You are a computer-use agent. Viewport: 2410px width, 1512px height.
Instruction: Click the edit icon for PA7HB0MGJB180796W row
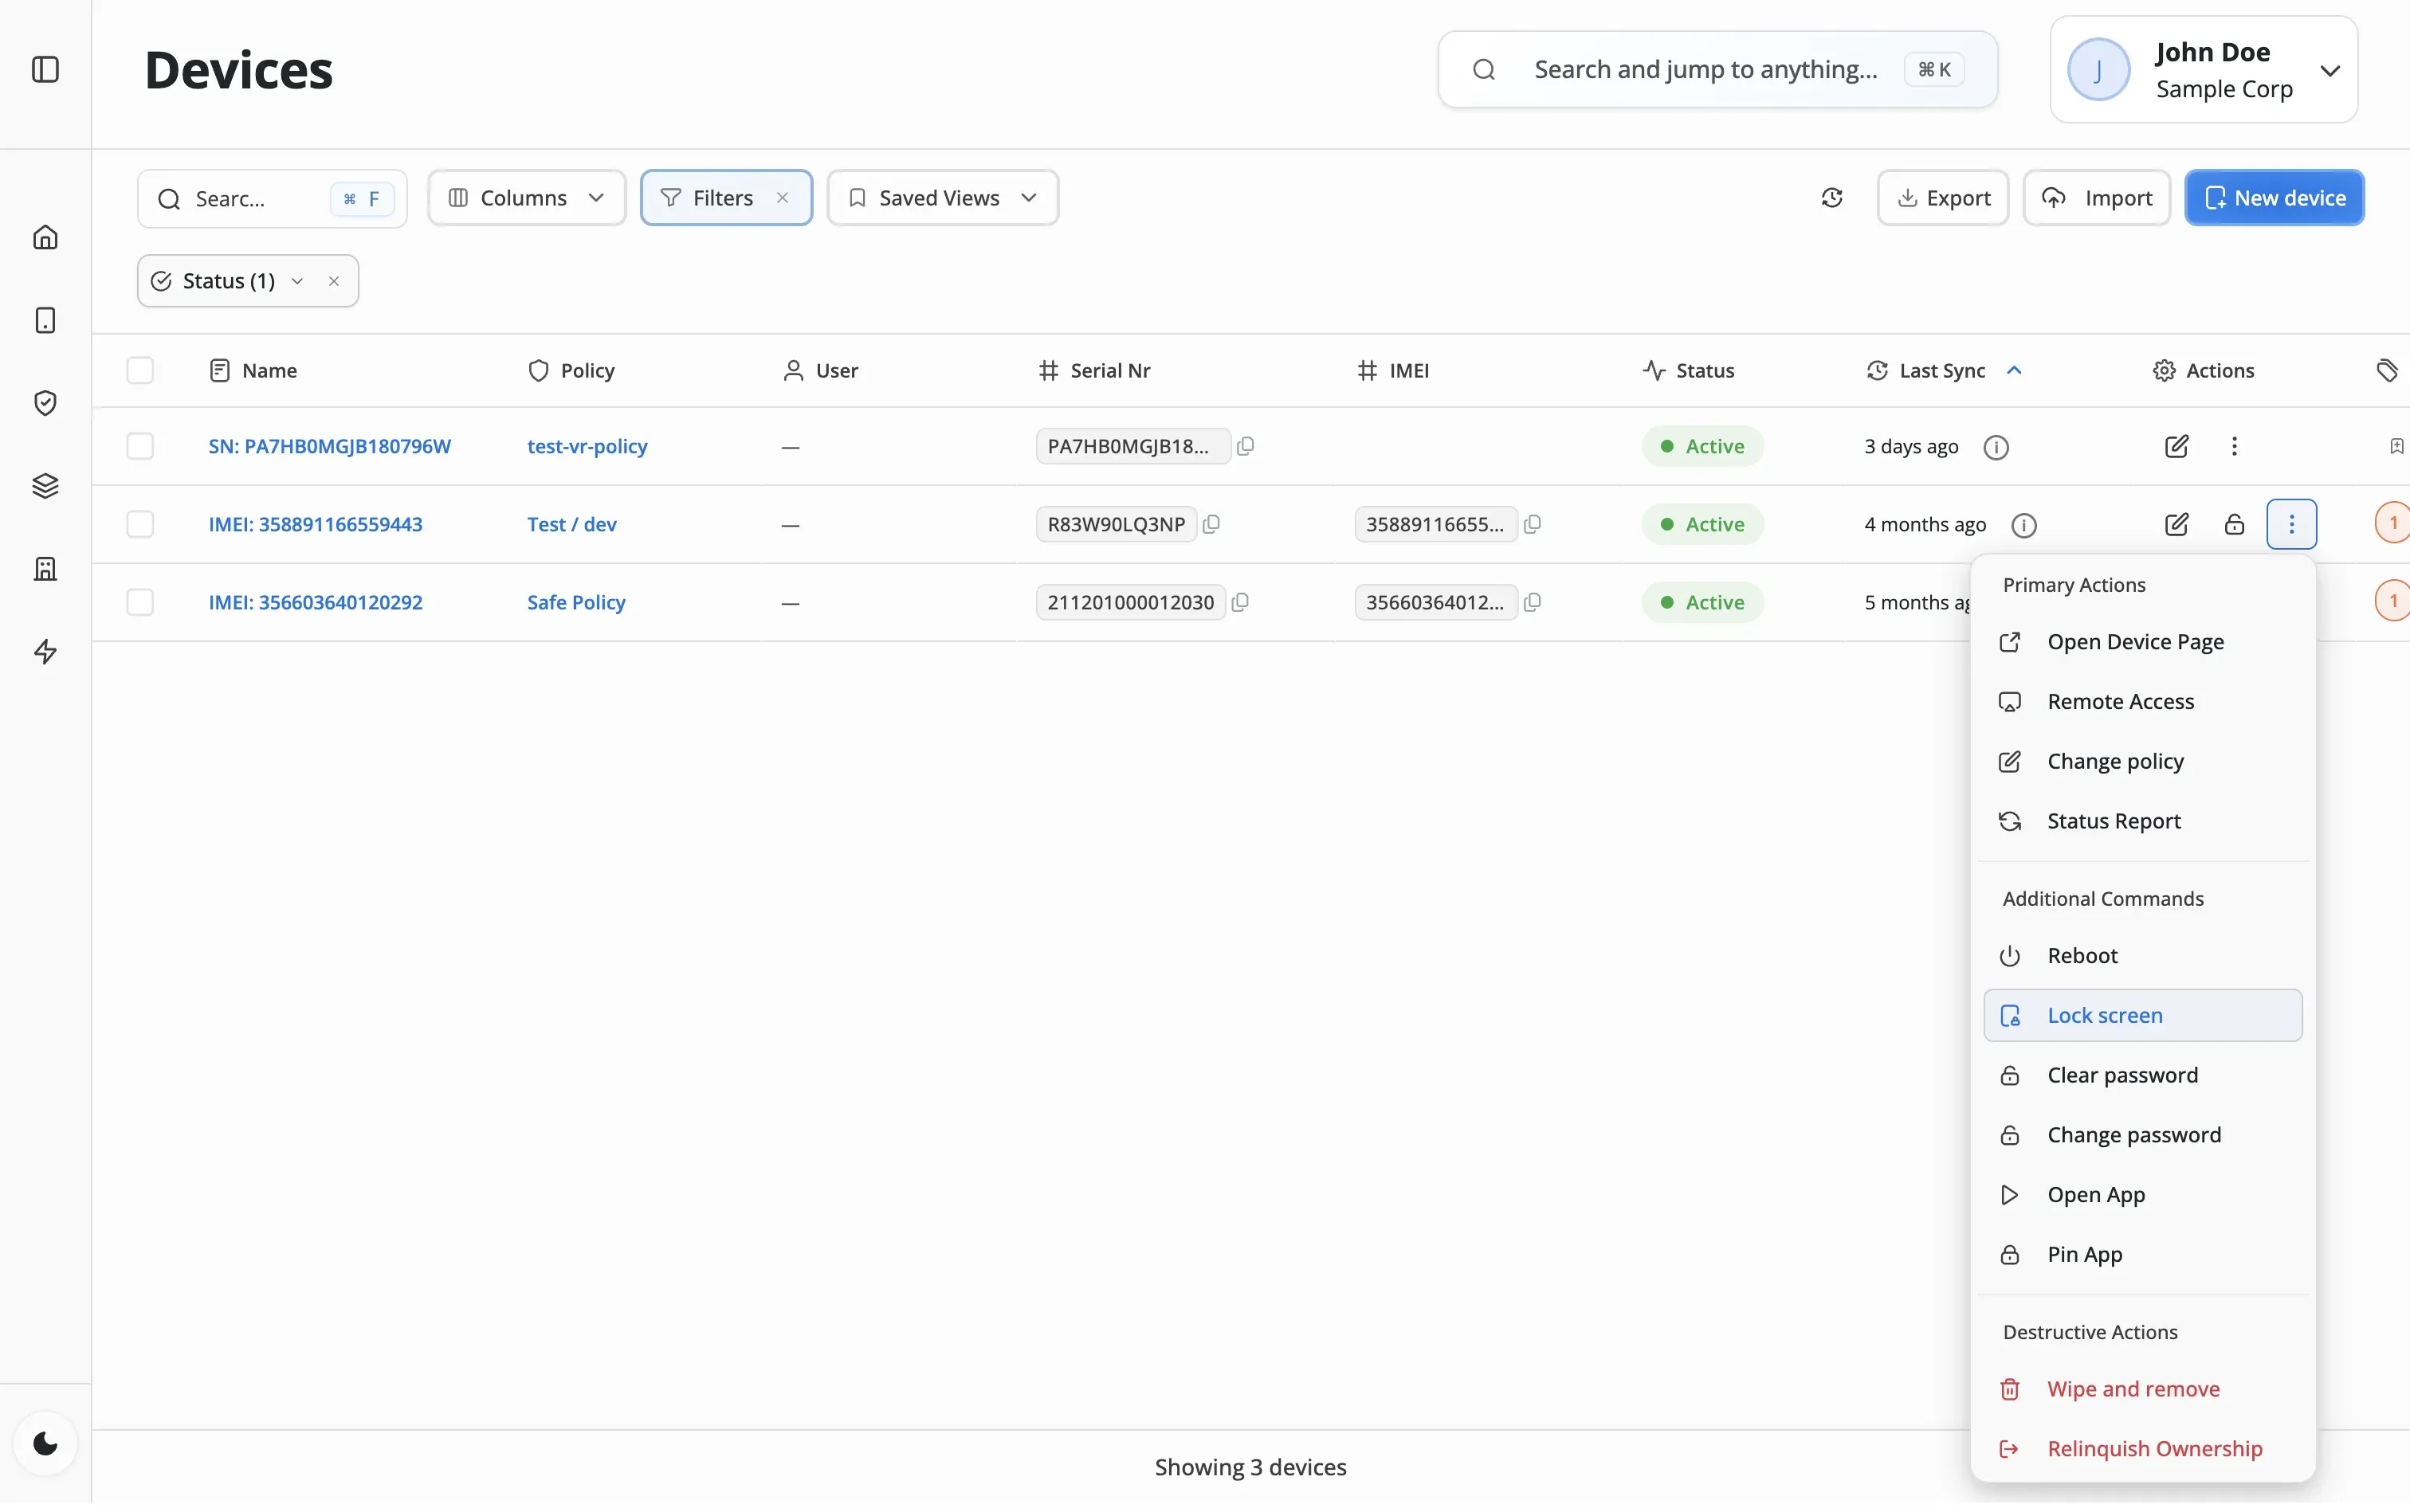click(x=2176, y=446)
